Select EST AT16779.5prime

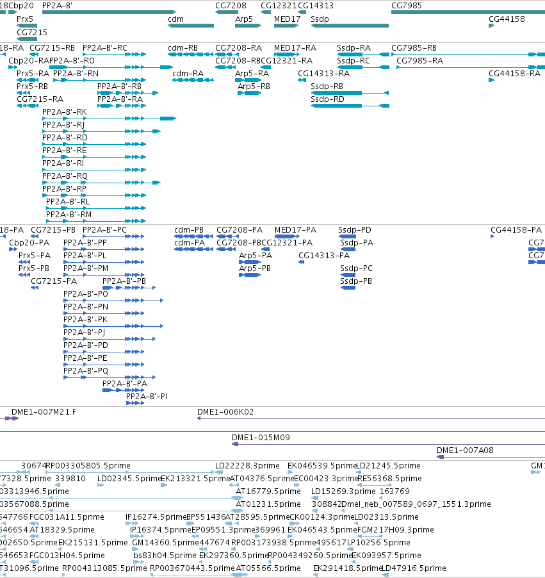tap(238, 498)
